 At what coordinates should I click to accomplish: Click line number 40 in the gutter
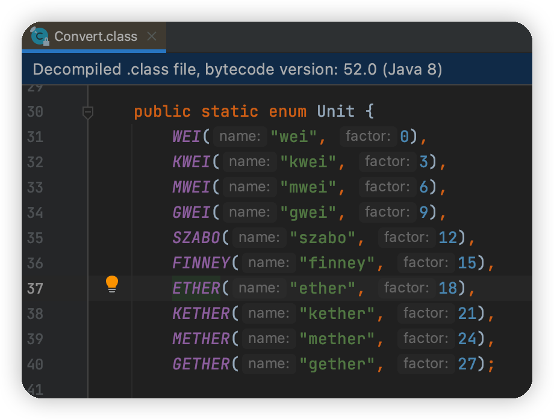click(x=35, y=365)
